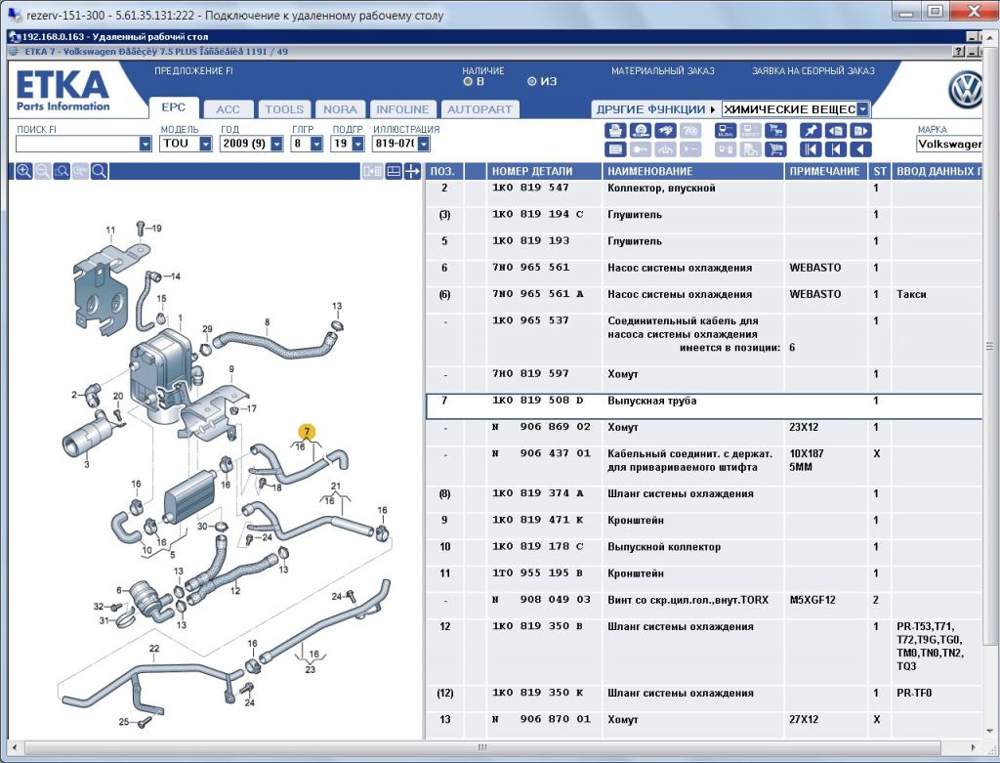Click the ПРИМЕЧАНИЕ column header
The width and height of the screenshot is (1000, 763).
click(825, 171)
